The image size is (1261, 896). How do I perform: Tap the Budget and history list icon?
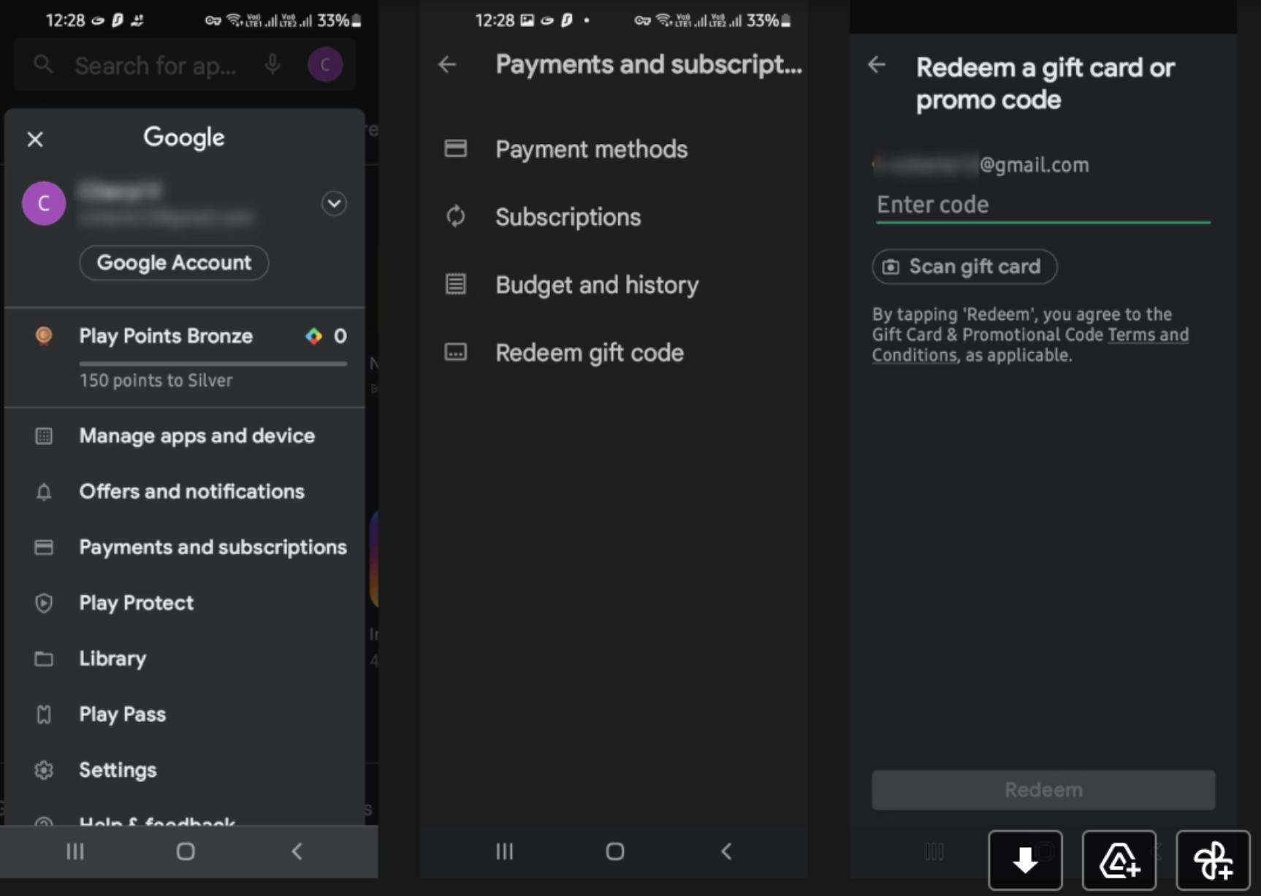coord(456,284)
